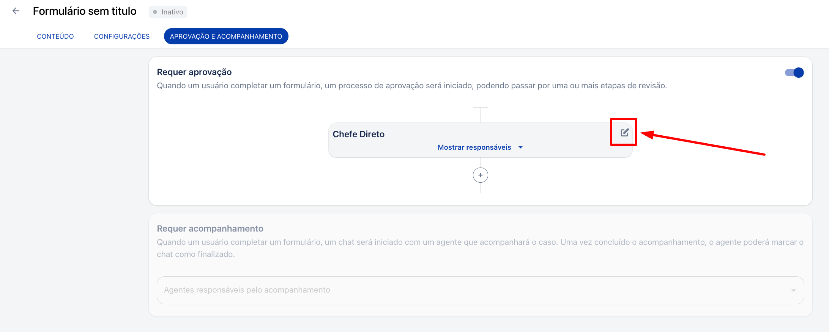Select the APROVAÇÃO E ACOMPANHAMENTO tab
Viewport: 829px width, 332px height.
[226, 36]
